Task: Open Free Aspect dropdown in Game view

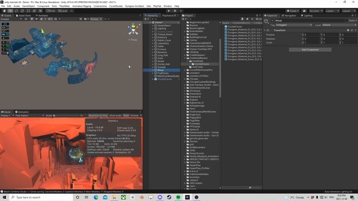Action: pyautogui.click(x=30, y=116)
